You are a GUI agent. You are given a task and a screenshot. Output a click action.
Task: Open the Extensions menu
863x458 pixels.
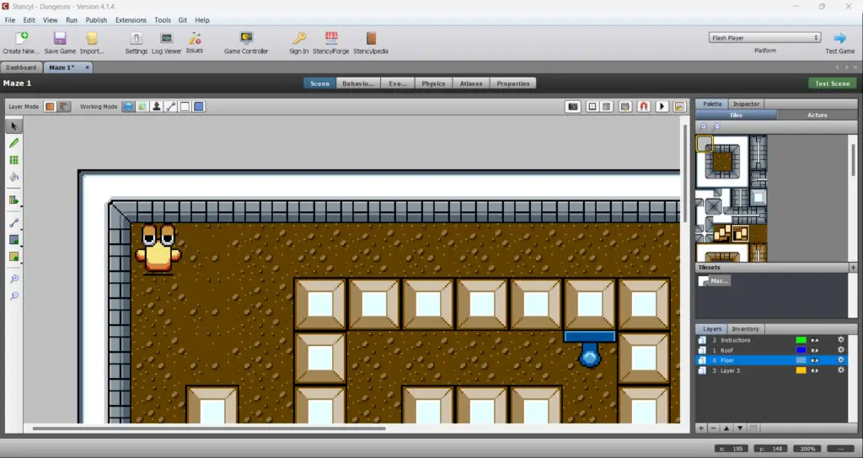pyautogui.click(x=131, y=19)
